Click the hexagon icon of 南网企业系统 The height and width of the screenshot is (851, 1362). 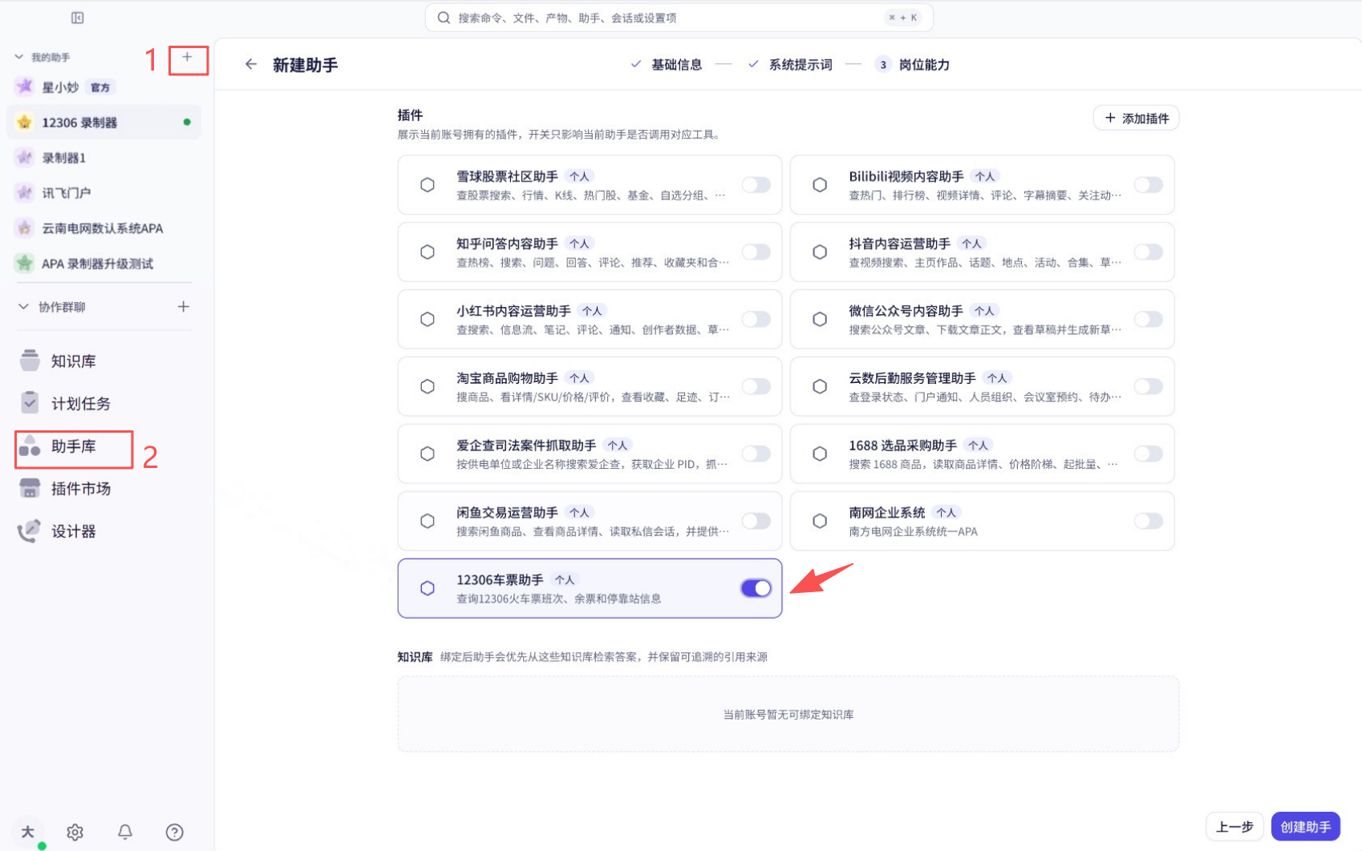pos(820,522)
